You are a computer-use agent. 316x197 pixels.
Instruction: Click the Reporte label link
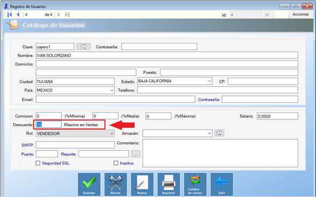point(69,154)
